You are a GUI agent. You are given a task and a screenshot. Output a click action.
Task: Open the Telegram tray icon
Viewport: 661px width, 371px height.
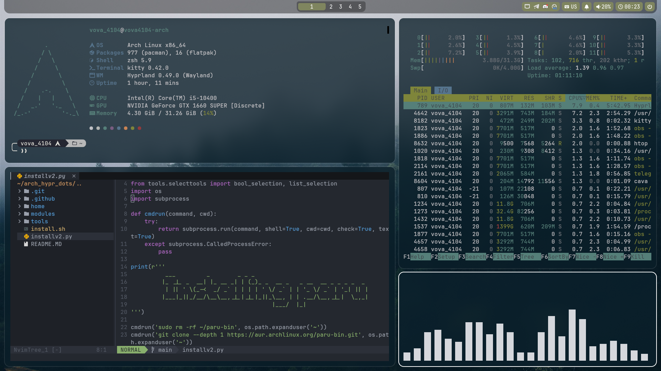click(536, 7)
